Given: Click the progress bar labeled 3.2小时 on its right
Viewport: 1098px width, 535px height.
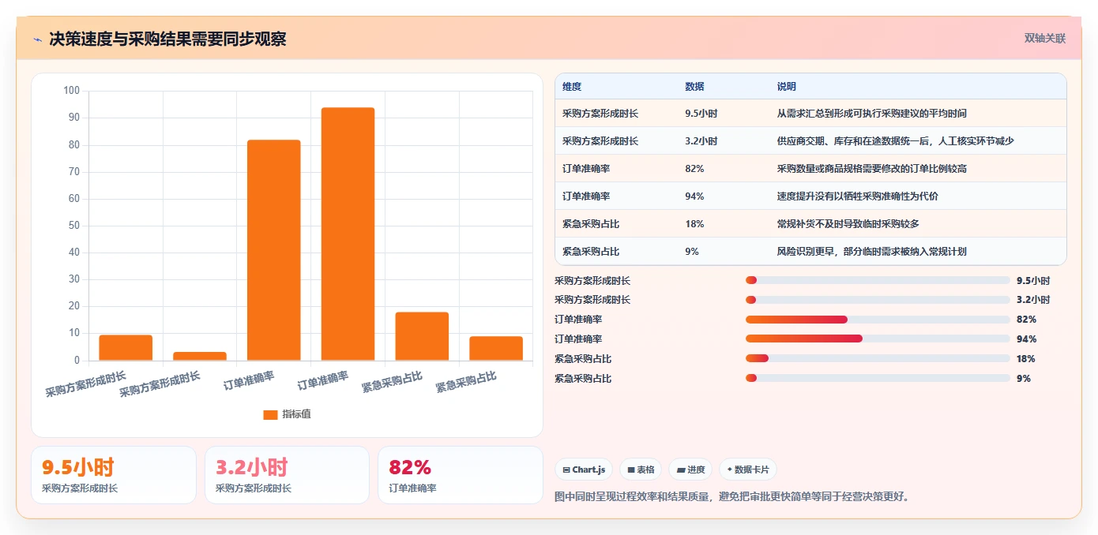Looking at the screenshot, I should click(x=878, y=300).
